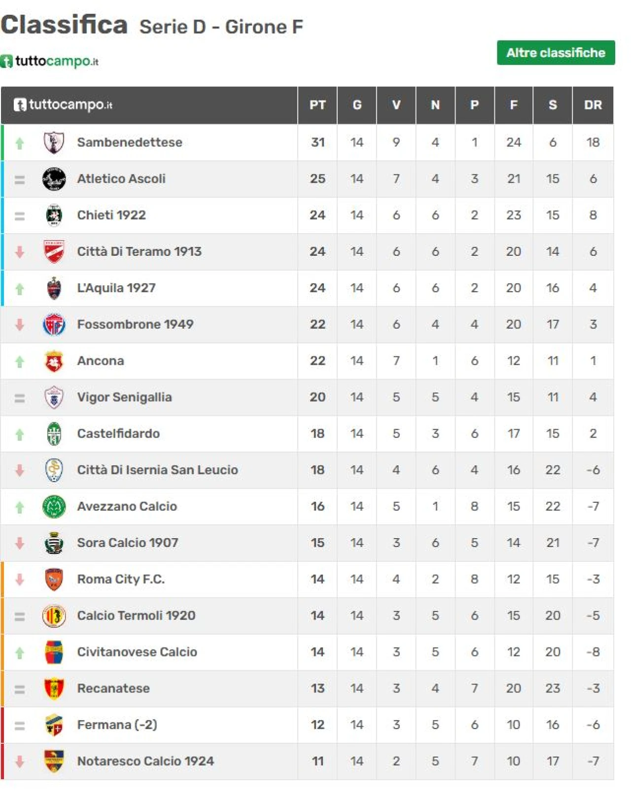
Task: Open the Città Di Teramo 1913 team link
Action: (x=140, y=252)
